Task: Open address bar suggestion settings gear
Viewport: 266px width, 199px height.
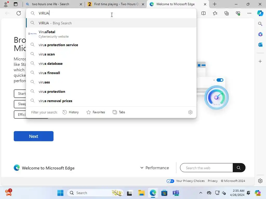Action: coord(190,112)
